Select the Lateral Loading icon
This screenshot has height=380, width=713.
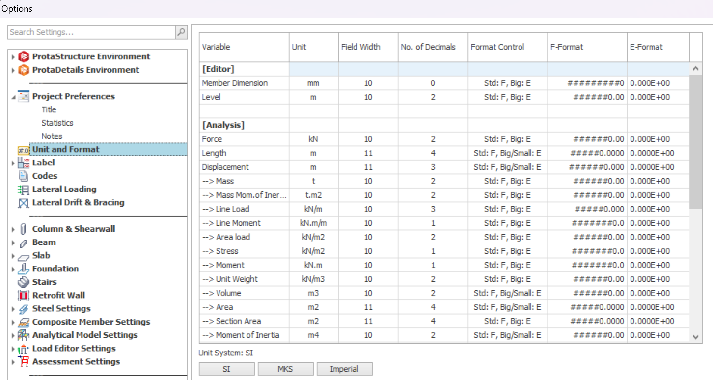24,190
